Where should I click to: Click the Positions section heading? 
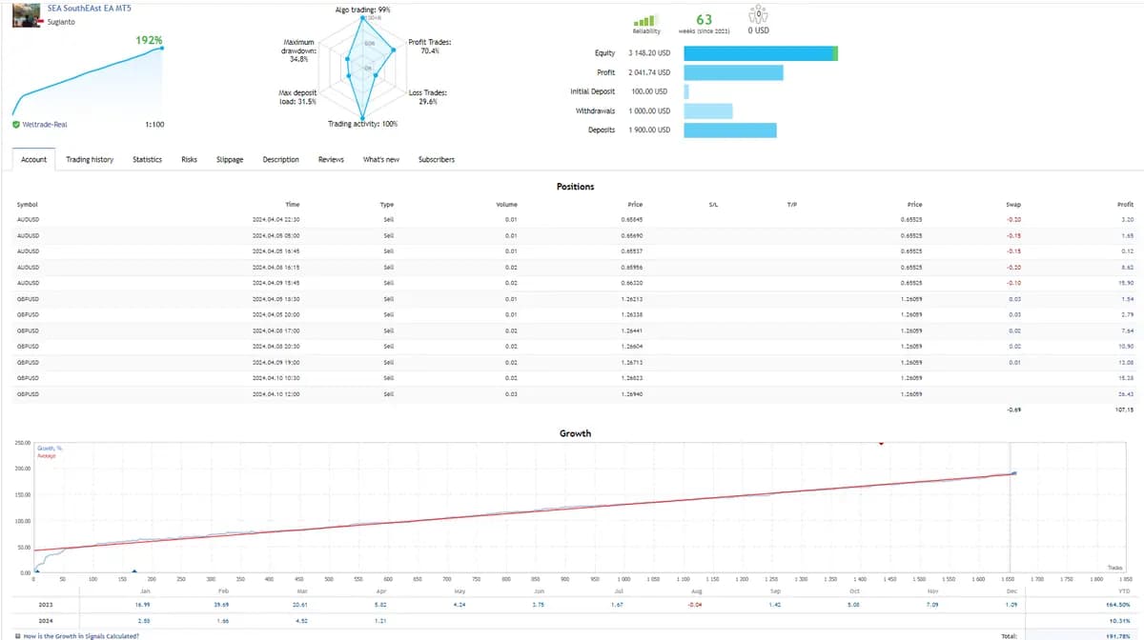(x=575, y=187)
